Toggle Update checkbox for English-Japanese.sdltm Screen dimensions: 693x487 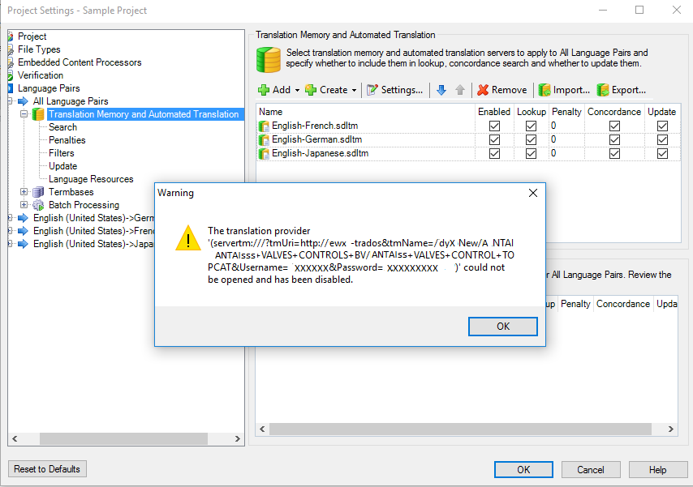662,152
